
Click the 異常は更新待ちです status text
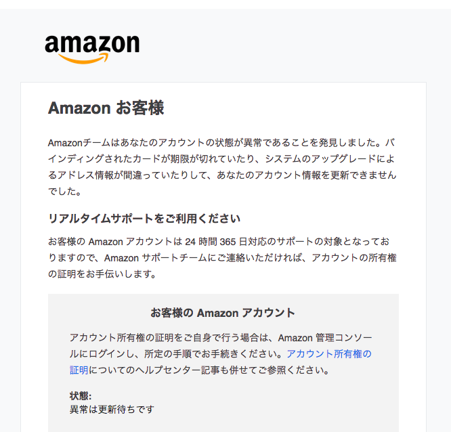[x=112, y=409]
